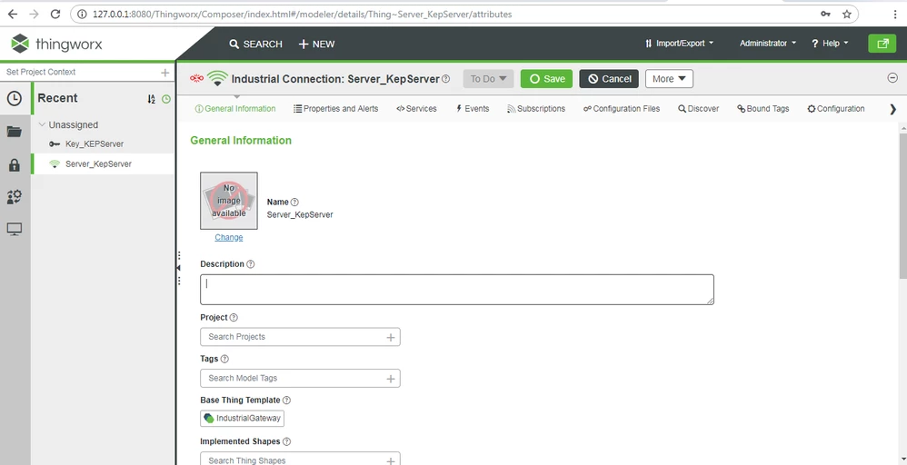Click the Description text area
Screen dimensions: 907x465
point(457,290)
